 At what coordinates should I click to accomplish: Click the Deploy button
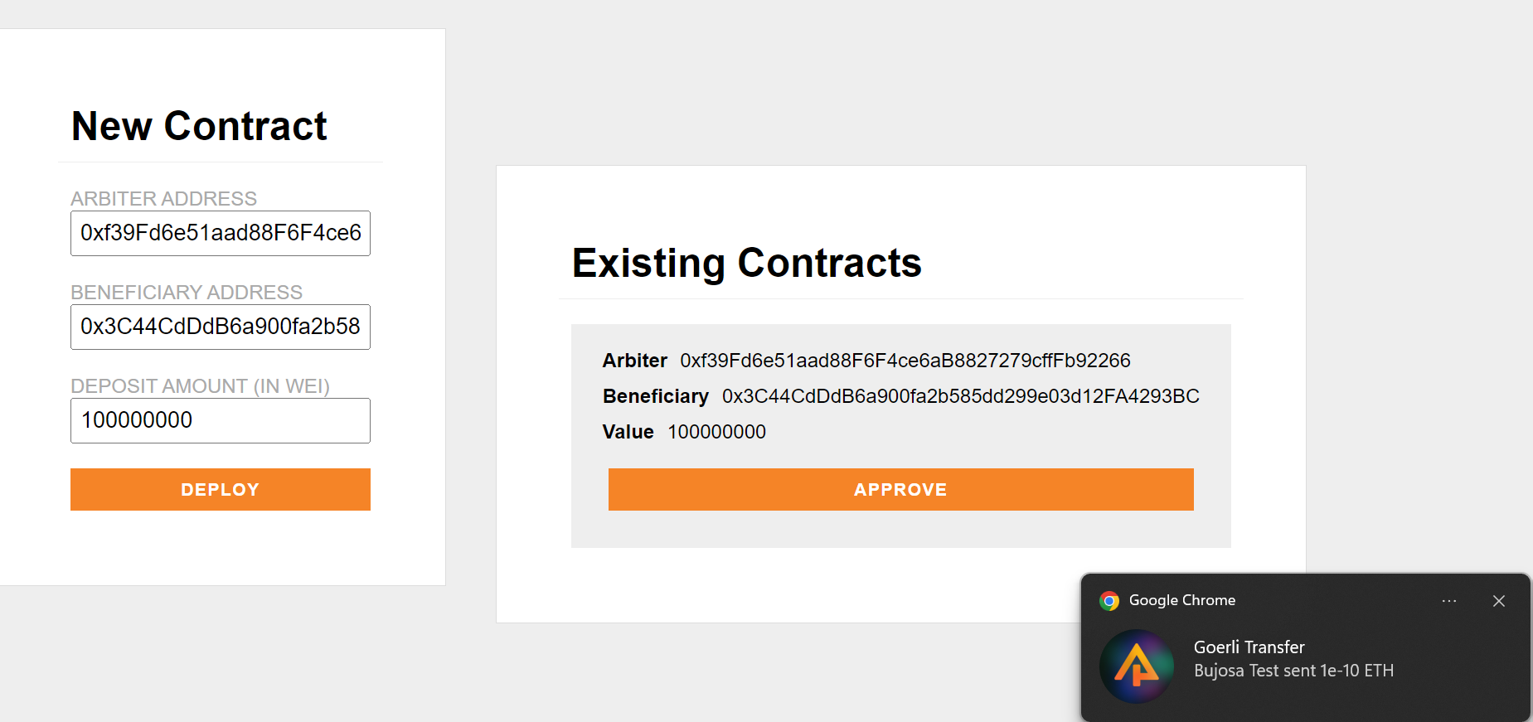220,489
